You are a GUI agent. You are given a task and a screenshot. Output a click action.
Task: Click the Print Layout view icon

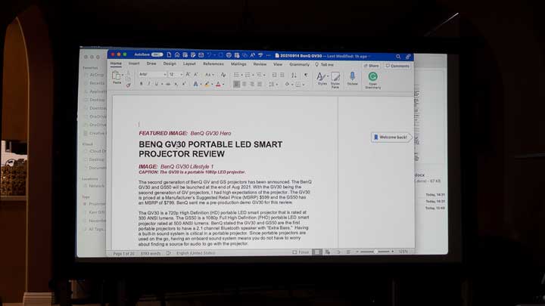[316, 252]
